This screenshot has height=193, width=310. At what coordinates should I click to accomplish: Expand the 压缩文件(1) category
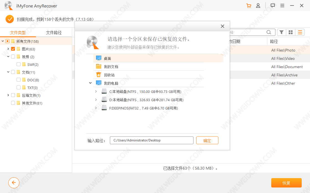click(8, 95)
